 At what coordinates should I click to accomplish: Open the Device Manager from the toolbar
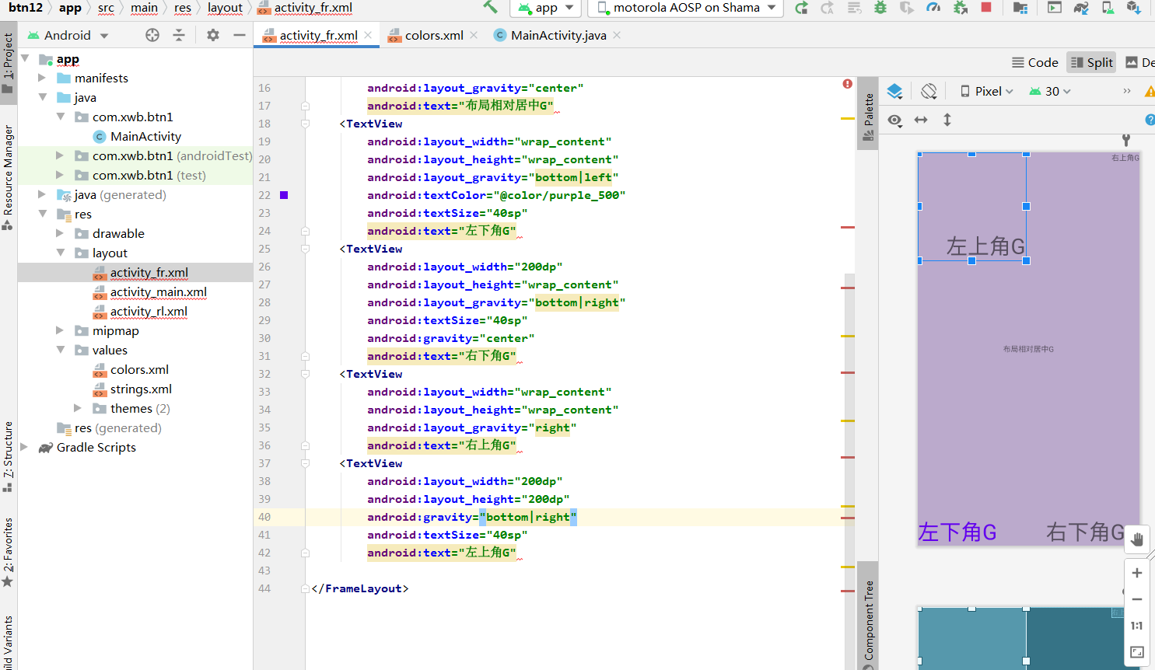[1108, 9]
